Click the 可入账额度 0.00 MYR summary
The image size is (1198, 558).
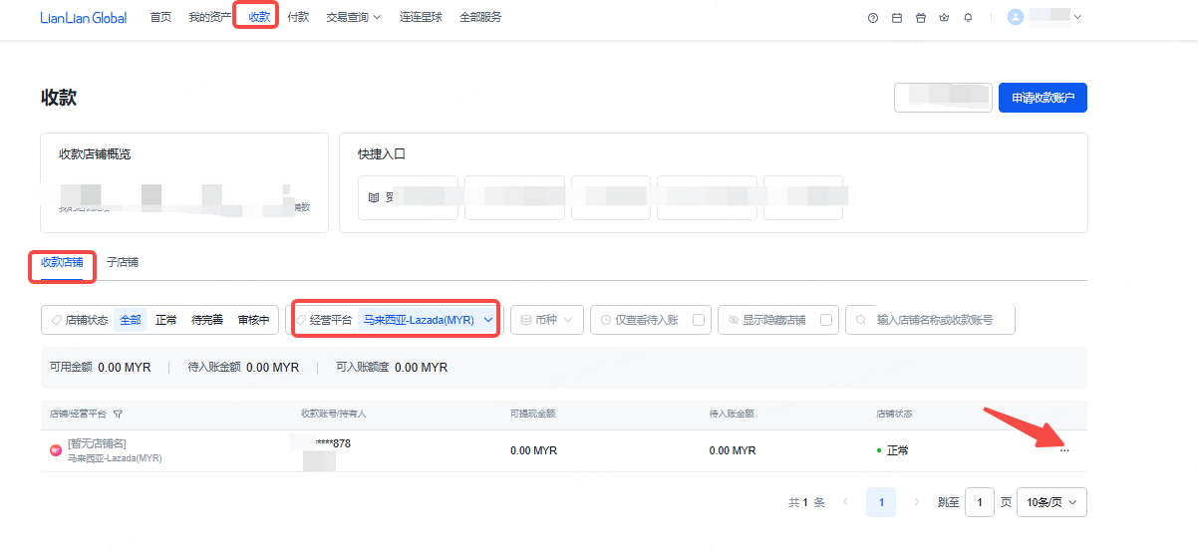click(392, 368)
